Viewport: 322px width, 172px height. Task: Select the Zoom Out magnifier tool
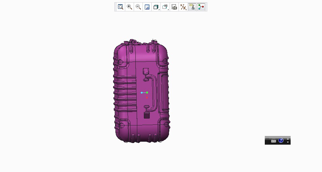point(138,7)
